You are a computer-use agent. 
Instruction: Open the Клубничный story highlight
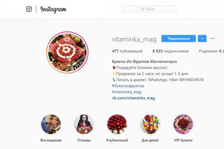click(x=117, y=124)
